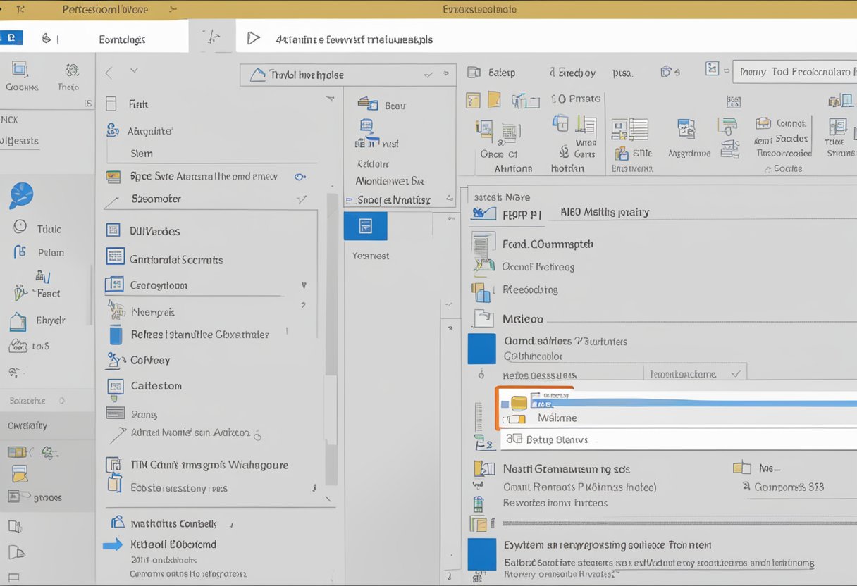Click the play triangle icon in top bar
The height and width of the screenshot is (586, 857).
tap(253, 38)
